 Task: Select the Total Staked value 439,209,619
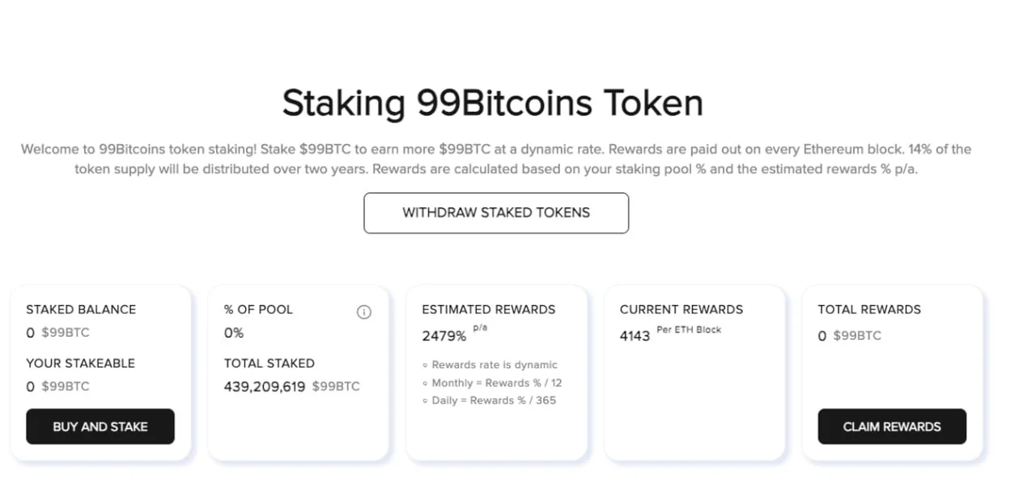(265, 387)
